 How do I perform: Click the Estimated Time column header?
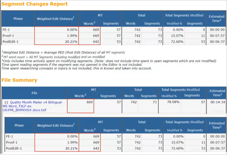click(x=217, y=19)
